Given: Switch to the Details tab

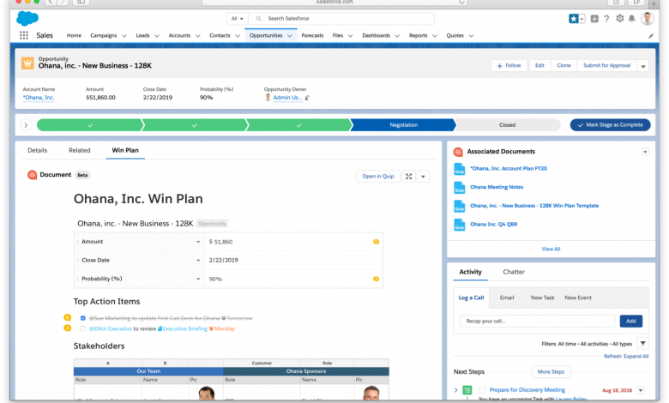Looking at the screenshot, I should pyautogui.click(x=38, y=151).
